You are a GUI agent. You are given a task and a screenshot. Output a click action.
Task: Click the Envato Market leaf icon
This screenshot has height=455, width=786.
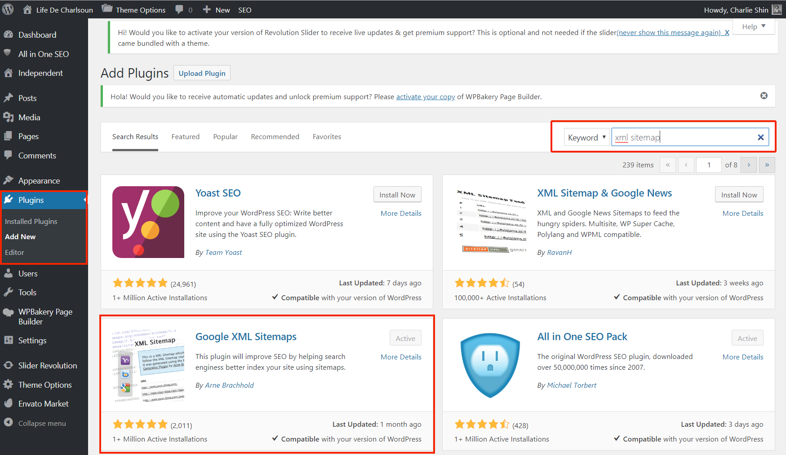pyautogui.click(x=8, y=403)
